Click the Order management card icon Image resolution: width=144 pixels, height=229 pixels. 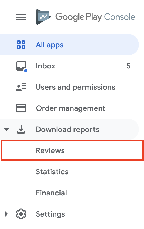[21, 108]
